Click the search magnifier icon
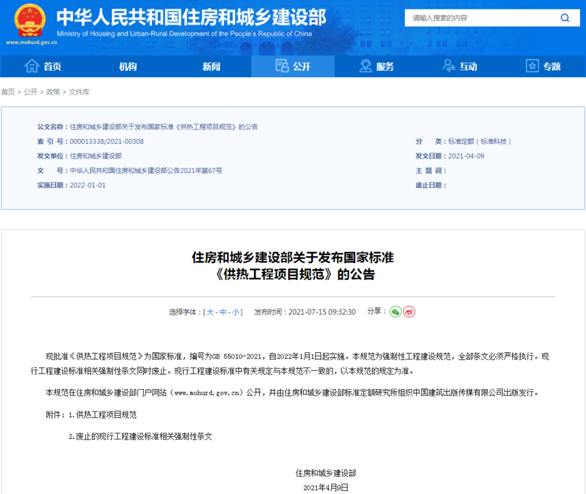The image size is (586, 494). (x=565, y=18)
